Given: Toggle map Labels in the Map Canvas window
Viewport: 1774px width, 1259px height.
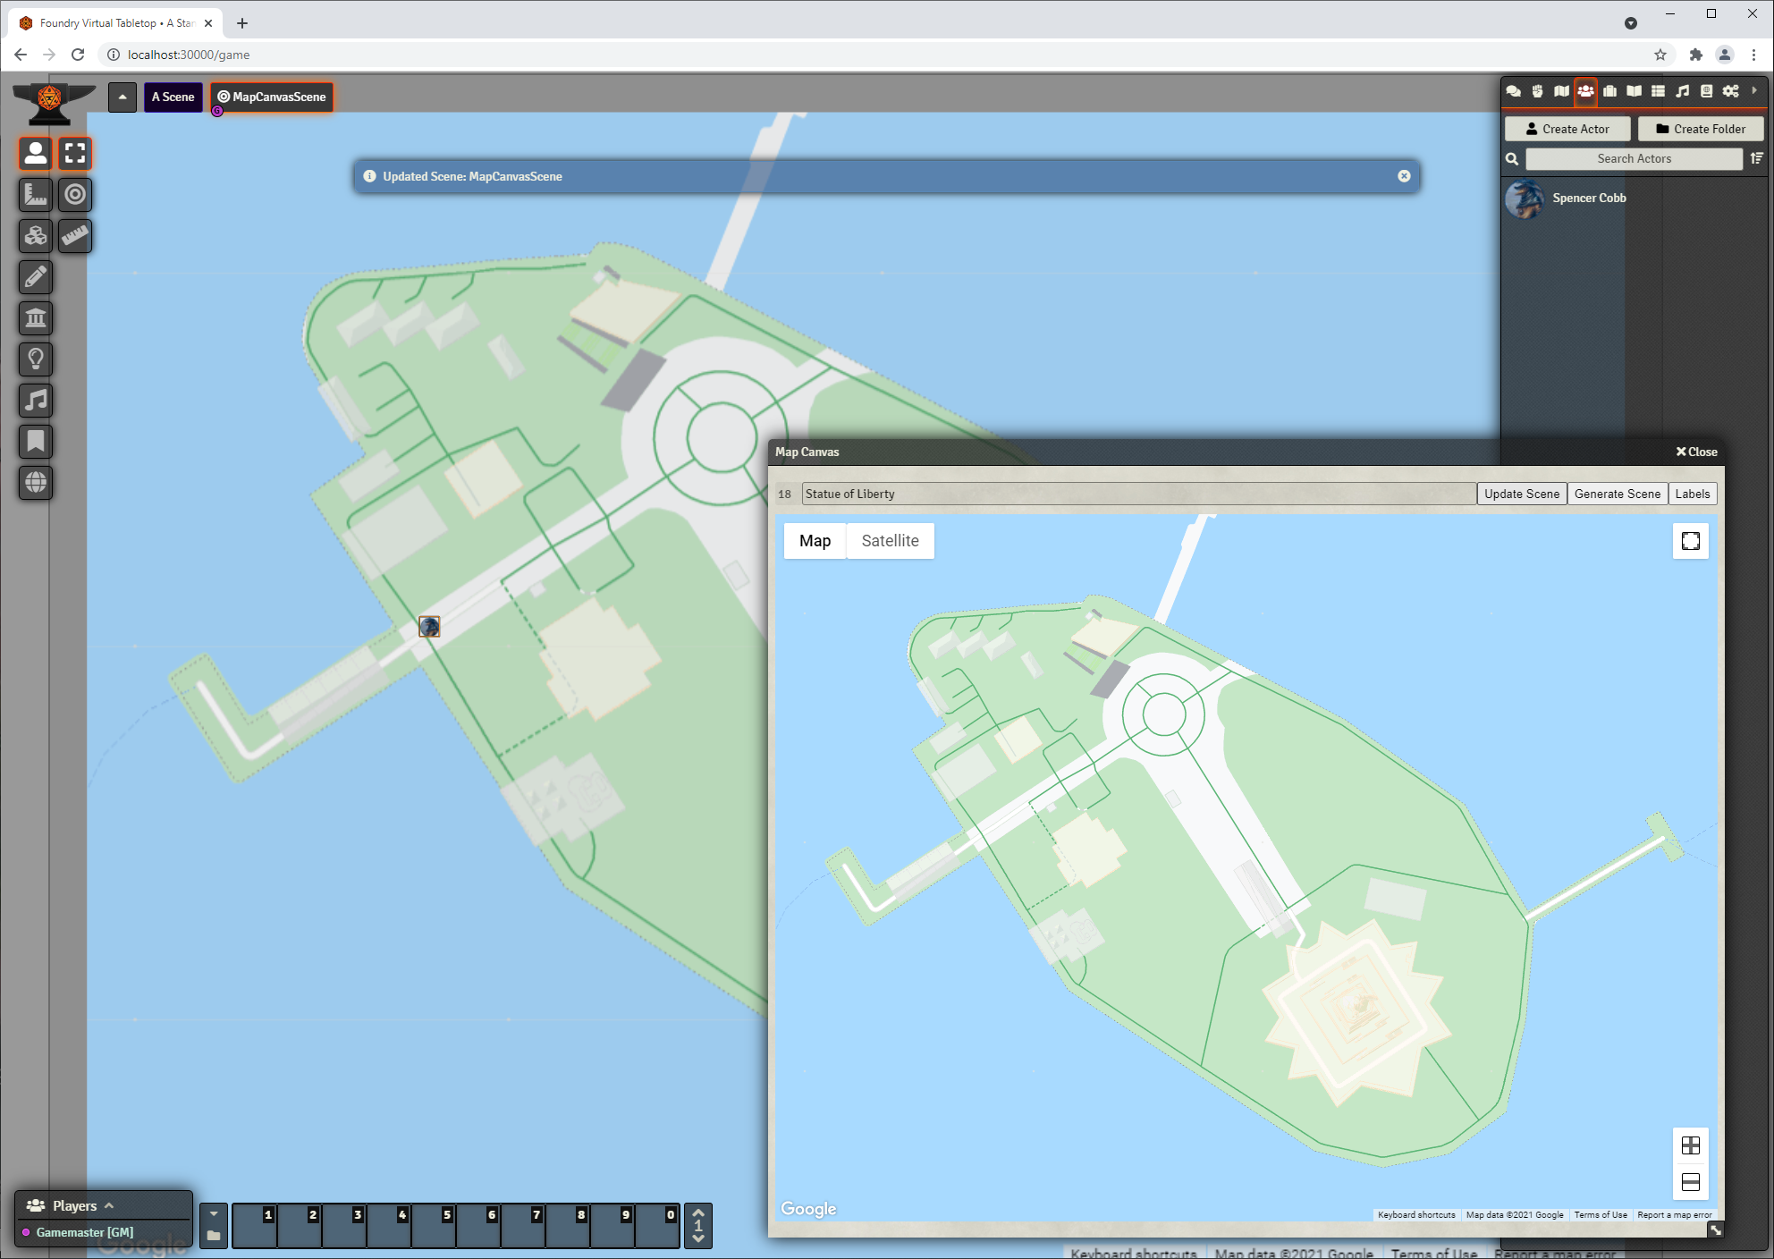Looking at the screenshot, I should click(x=1693, y=493).
